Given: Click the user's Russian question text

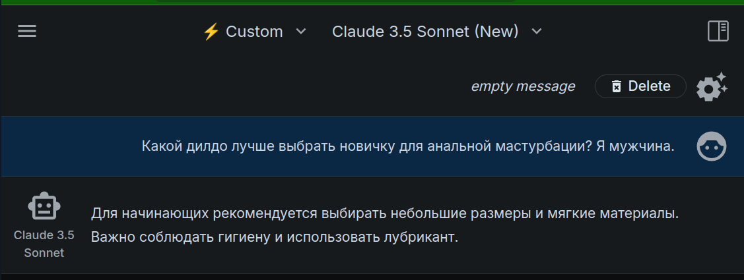Looking at the screenshot, I should pyautogui.click(x=408, y=146).
